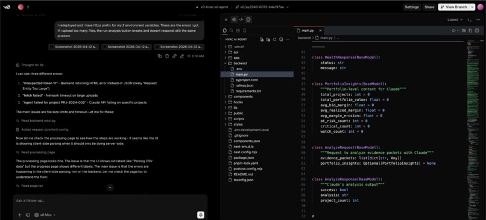This screenshot has width=486, height=220.
Task: Open 'Added request size limit config' step
Action: [42, 129]
